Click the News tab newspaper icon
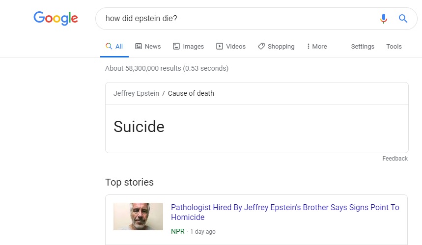Image resolution: width=422 pixels, height=245 pixels. (139, 46)
